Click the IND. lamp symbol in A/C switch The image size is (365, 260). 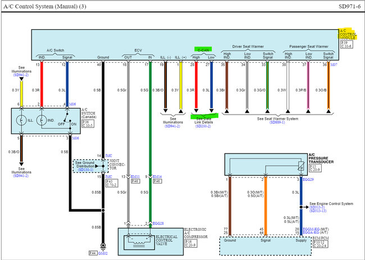(42, 120)
